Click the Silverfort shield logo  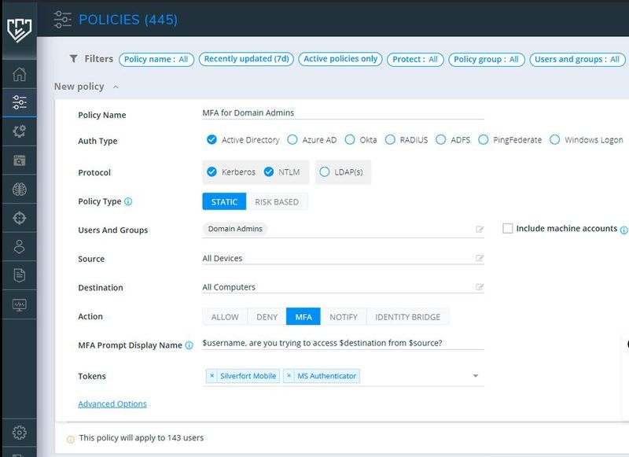coord(19,30)
